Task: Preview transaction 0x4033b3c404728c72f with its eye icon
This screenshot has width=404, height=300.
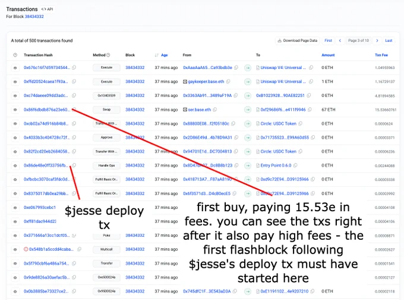Action: click(15, 138)
